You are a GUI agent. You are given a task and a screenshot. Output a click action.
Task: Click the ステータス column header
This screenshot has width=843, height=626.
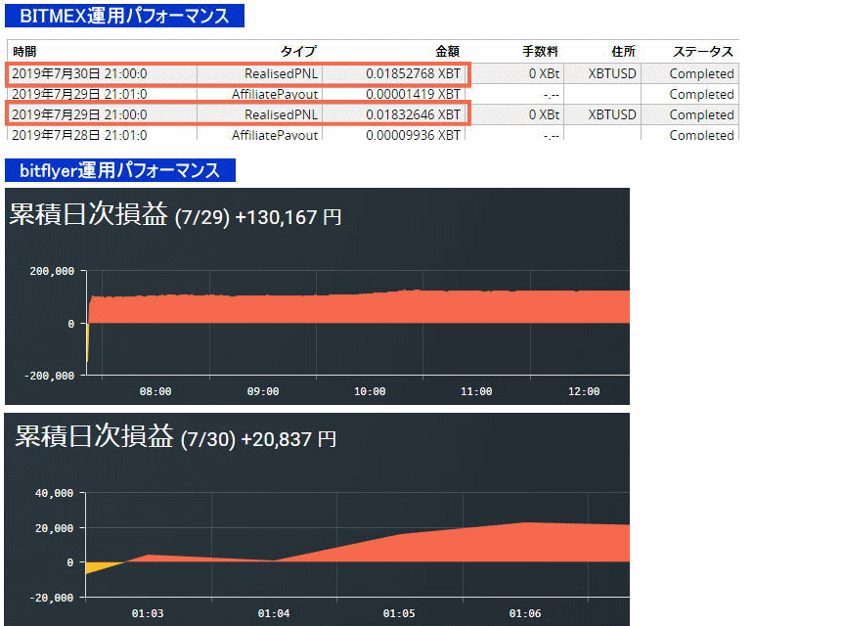coord(702,52)
